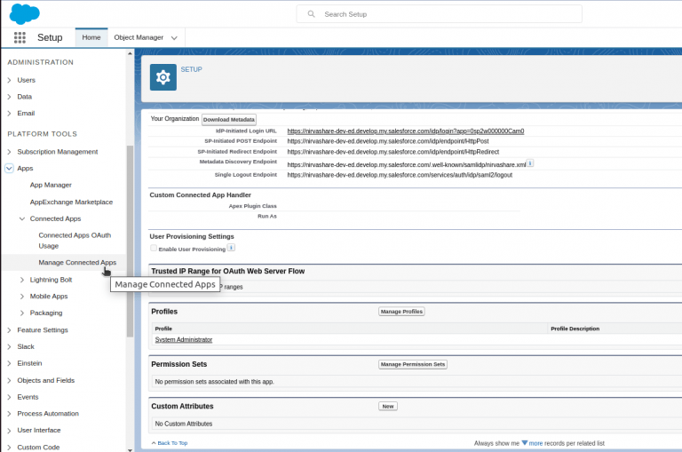
Task: Click the Single Logout Endpoint URL
Action: tap(400, 175)
